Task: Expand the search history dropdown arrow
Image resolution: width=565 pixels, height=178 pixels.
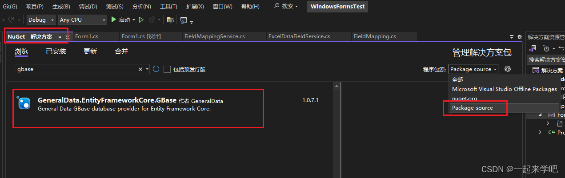Action: click(x=147, y=69)
